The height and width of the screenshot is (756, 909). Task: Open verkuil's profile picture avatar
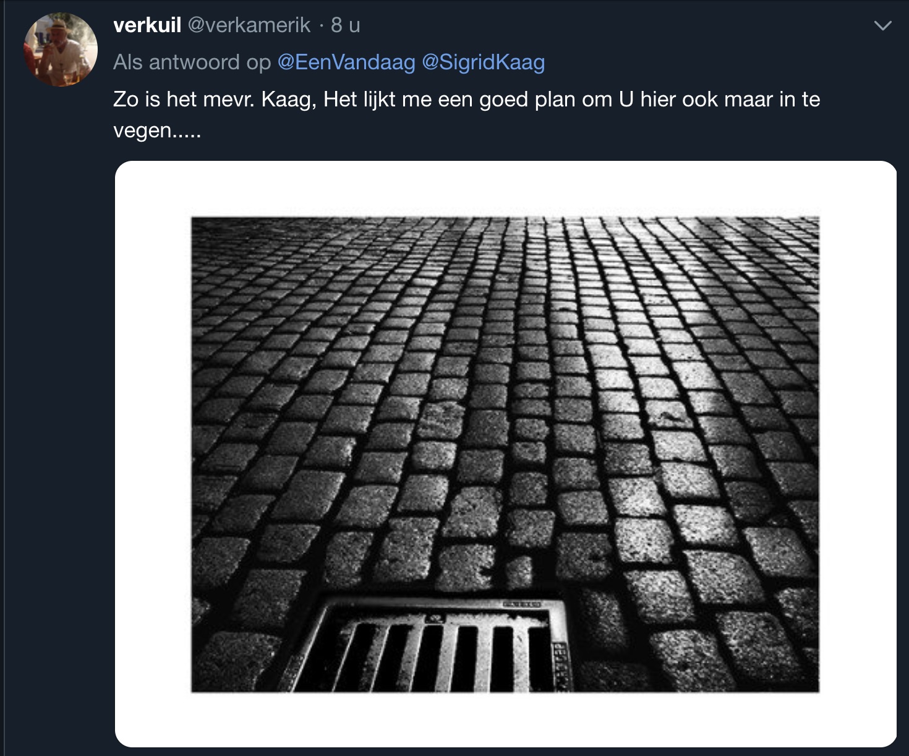(x=60, y=49)
